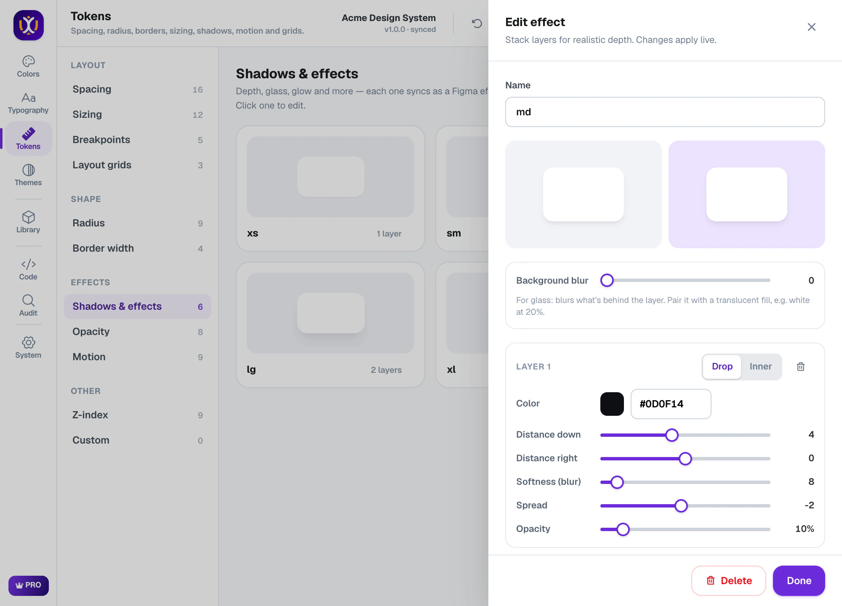This screenshot has height=606, width=842.
Task: Open the Code section
Action: tap(28, 269)
